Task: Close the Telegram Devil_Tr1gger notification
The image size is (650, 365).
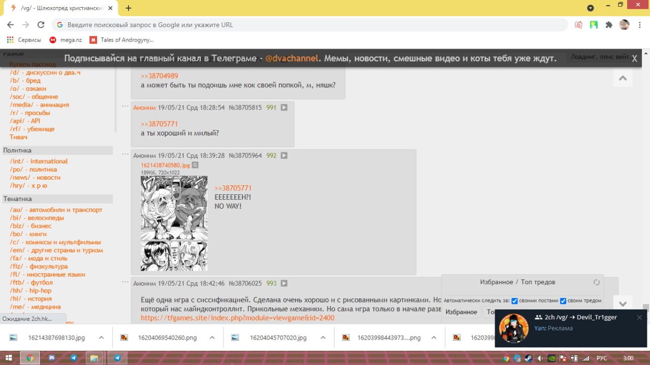Action: point(639,317)
